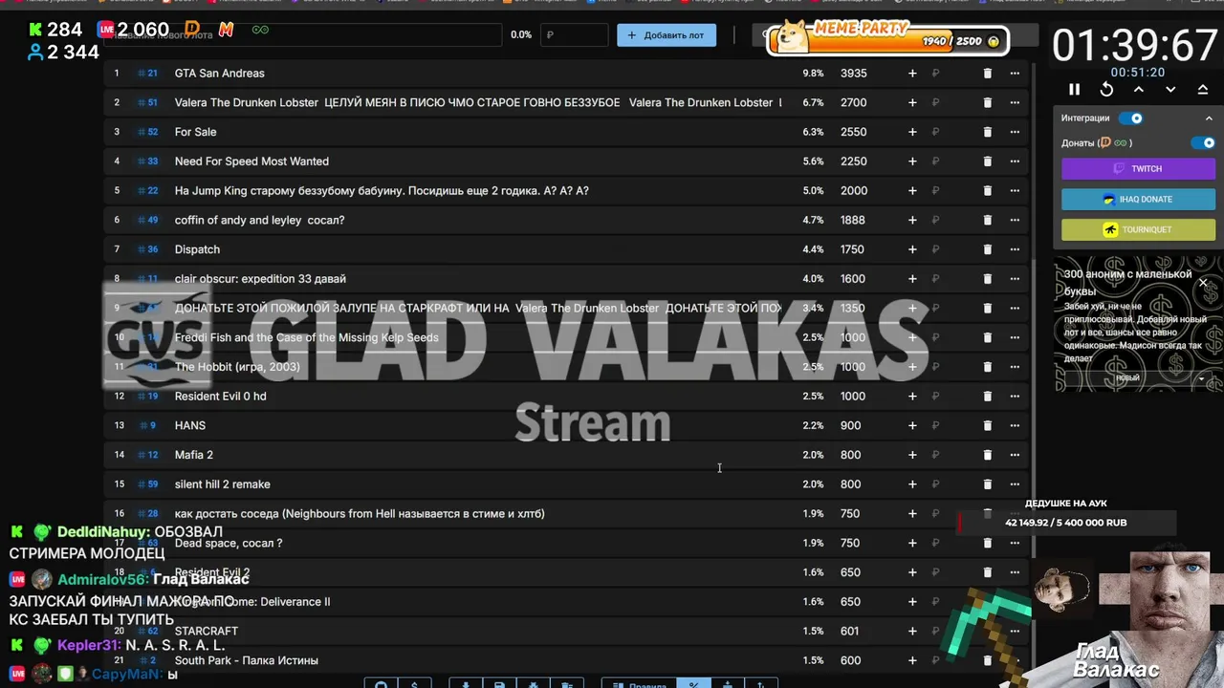The height and width of the screenshot is (688, 1224).
Task: Click the #33 lot number link
Action: coord(147,161)
